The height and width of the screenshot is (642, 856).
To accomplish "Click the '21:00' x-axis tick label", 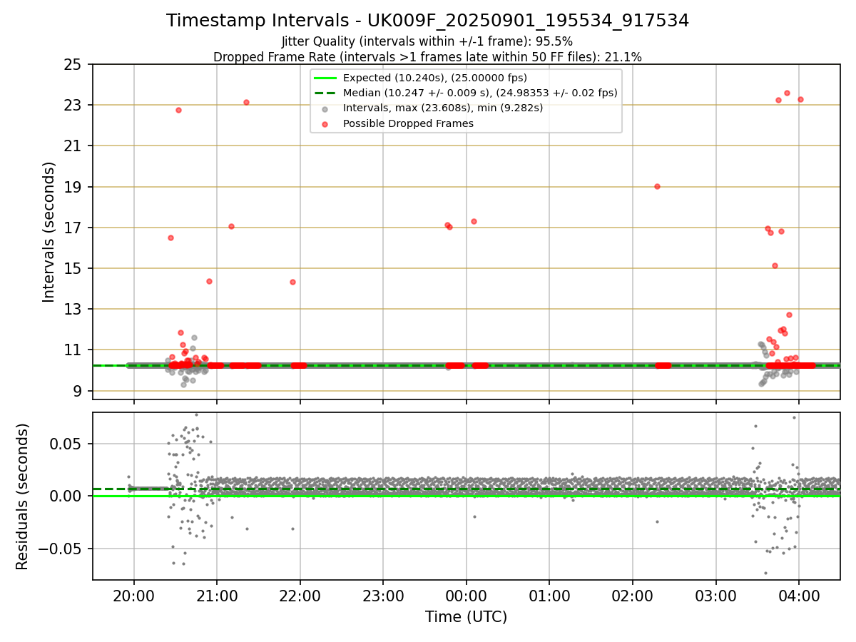I will [217, 596].
